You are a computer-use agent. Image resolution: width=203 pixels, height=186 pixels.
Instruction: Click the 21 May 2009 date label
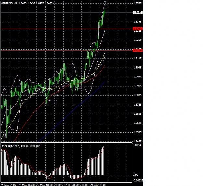tap(8, 185)
